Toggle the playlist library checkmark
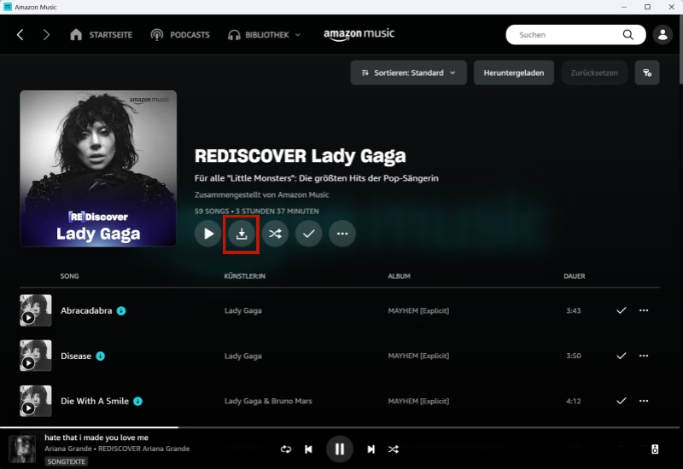The height and width of the screenshot is (469, 683). [x=308, y=234]
